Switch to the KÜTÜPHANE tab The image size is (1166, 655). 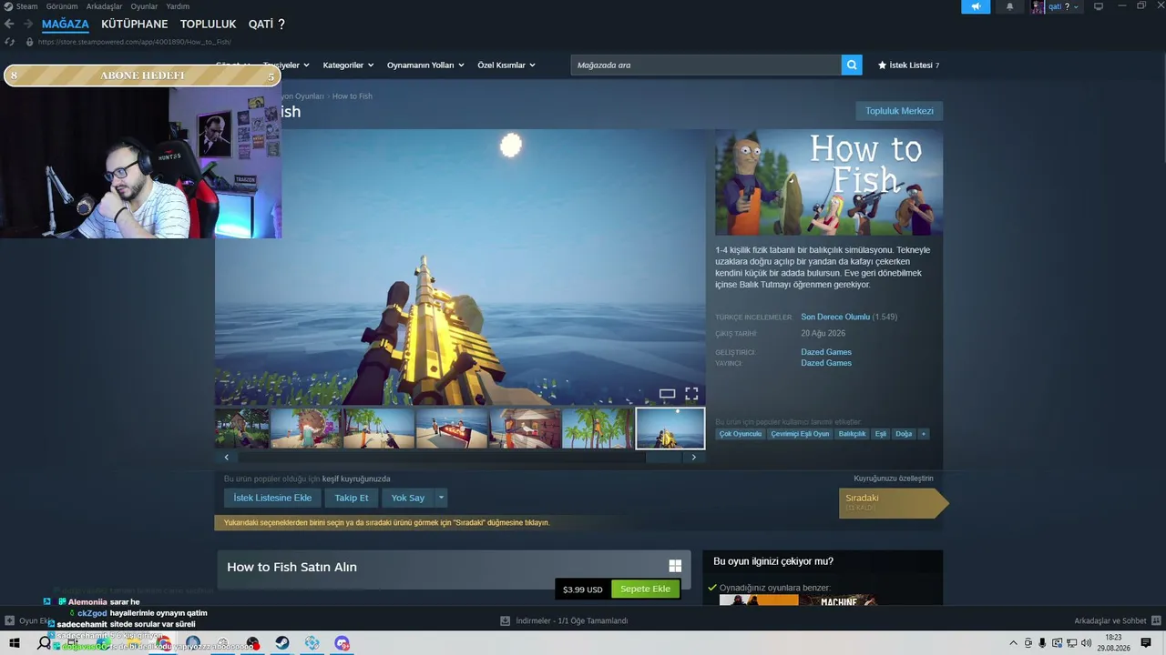135,24
